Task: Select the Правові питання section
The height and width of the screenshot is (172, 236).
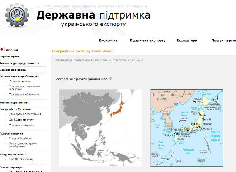Action: (11, 133)
